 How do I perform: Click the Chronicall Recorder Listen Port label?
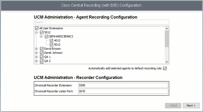coord(54,91)
